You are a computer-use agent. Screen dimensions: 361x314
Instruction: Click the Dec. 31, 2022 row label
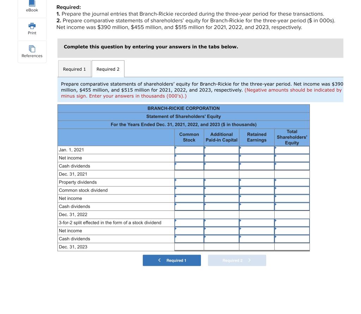click(72, 214)
